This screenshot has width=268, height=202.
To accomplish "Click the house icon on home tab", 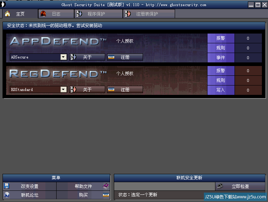I will click(7, 13).
